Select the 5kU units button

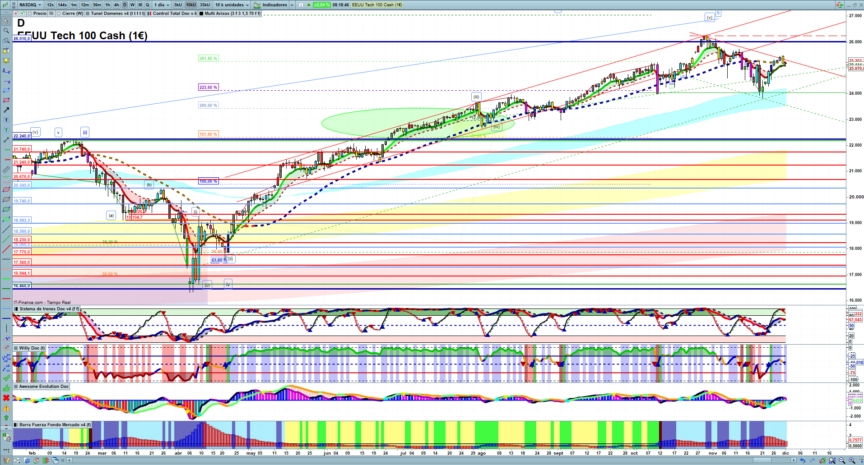[178, 5]
